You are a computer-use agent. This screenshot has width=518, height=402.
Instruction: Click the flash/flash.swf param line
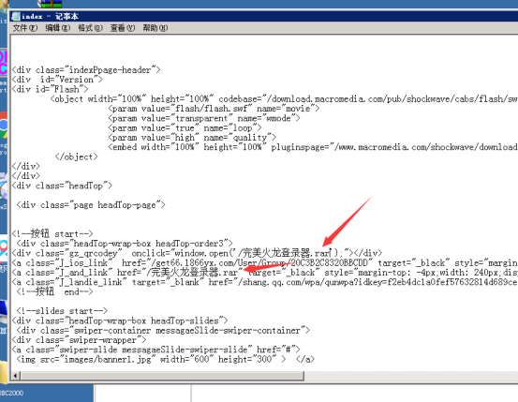(214, 109)
